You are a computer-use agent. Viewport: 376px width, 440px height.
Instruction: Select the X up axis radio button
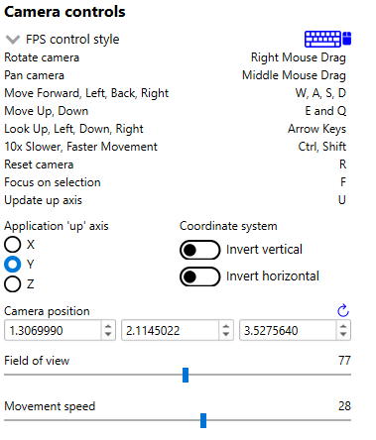13,245
